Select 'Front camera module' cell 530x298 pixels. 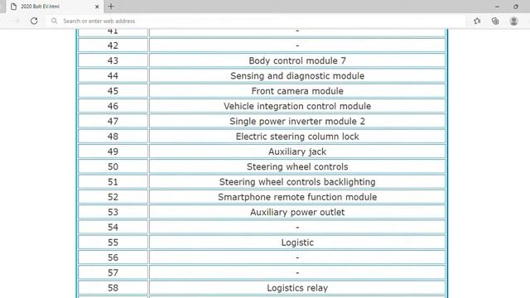[x=297, y=91]
